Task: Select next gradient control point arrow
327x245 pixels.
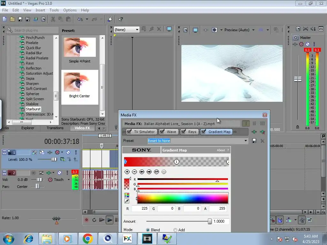Action: (x=149, y=172)
